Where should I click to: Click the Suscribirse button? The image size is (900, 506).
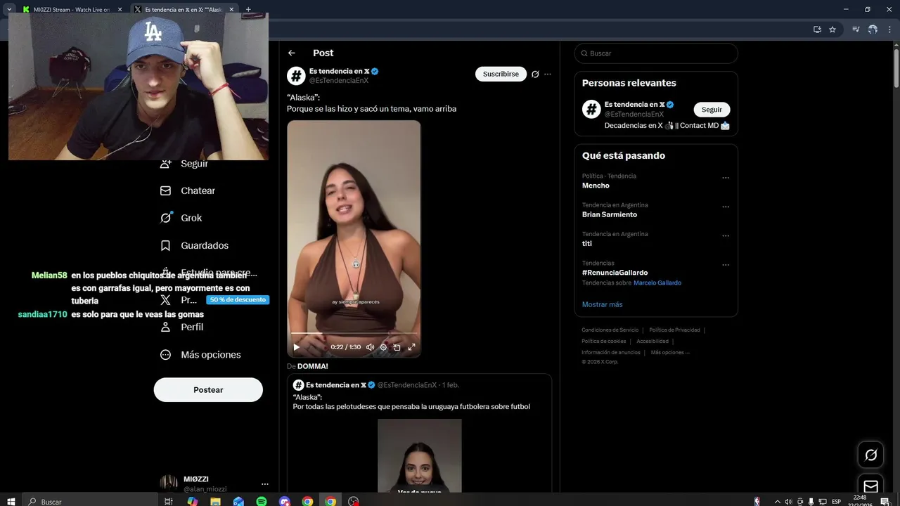tap(501, 74)
